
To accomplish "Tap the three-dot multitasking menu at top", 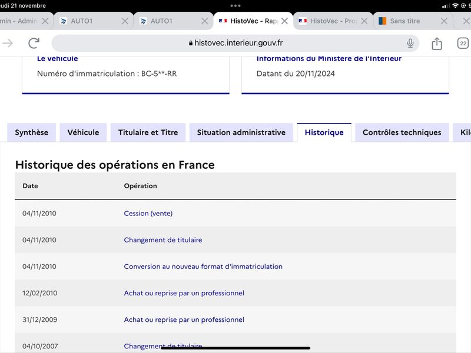I will pos(235,6).
